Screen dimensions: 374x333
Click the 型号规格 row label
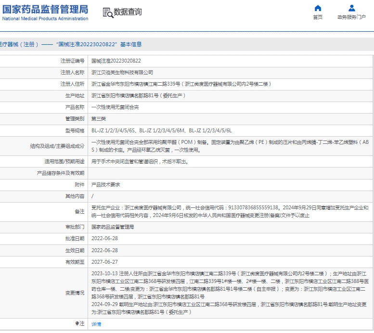[75, 131]
